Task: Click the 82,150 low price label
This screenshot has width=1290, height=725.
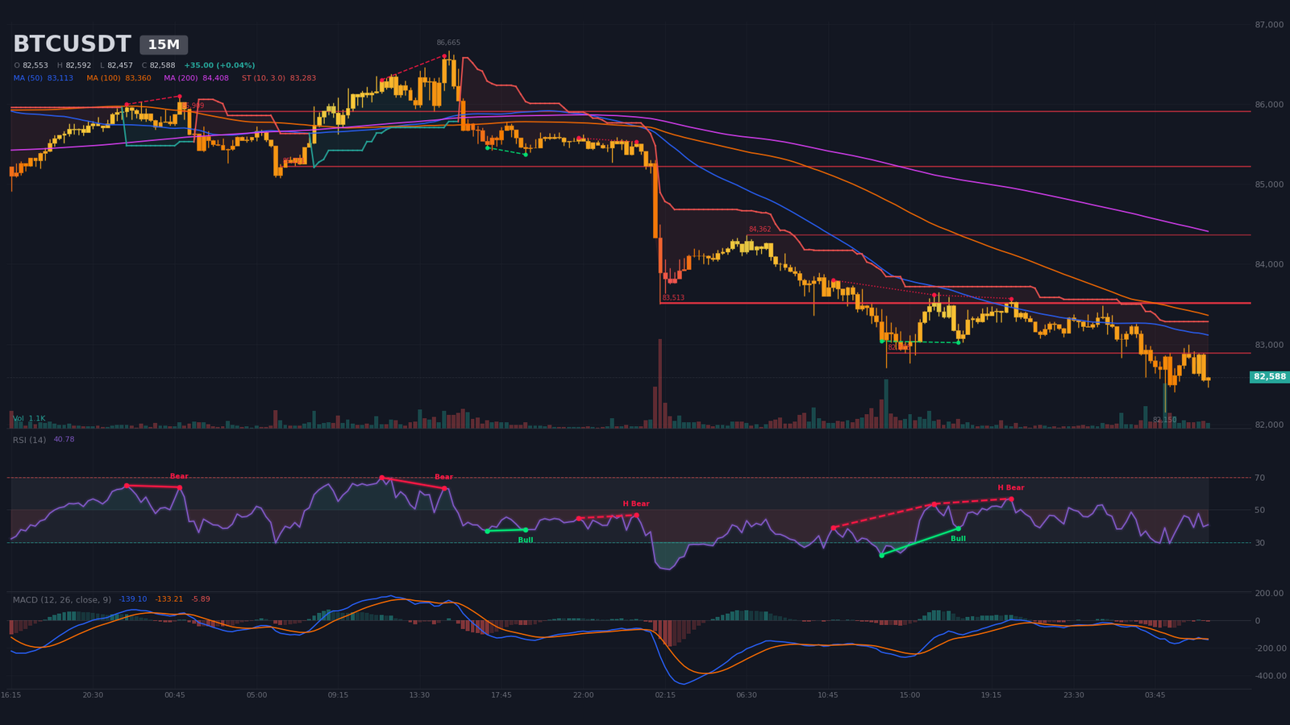Action: [x=1164, y=420]
